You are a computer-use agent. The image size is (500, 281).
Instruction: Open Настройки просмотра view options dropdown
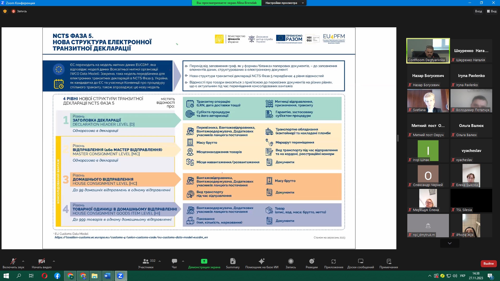(284, 3)
